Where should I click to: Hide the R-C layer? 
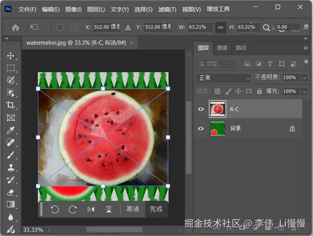click(201, 109)
